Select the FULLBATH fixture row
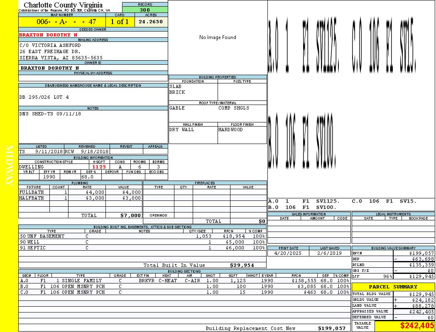Screen dimensions: 436x332 (81, 192)
